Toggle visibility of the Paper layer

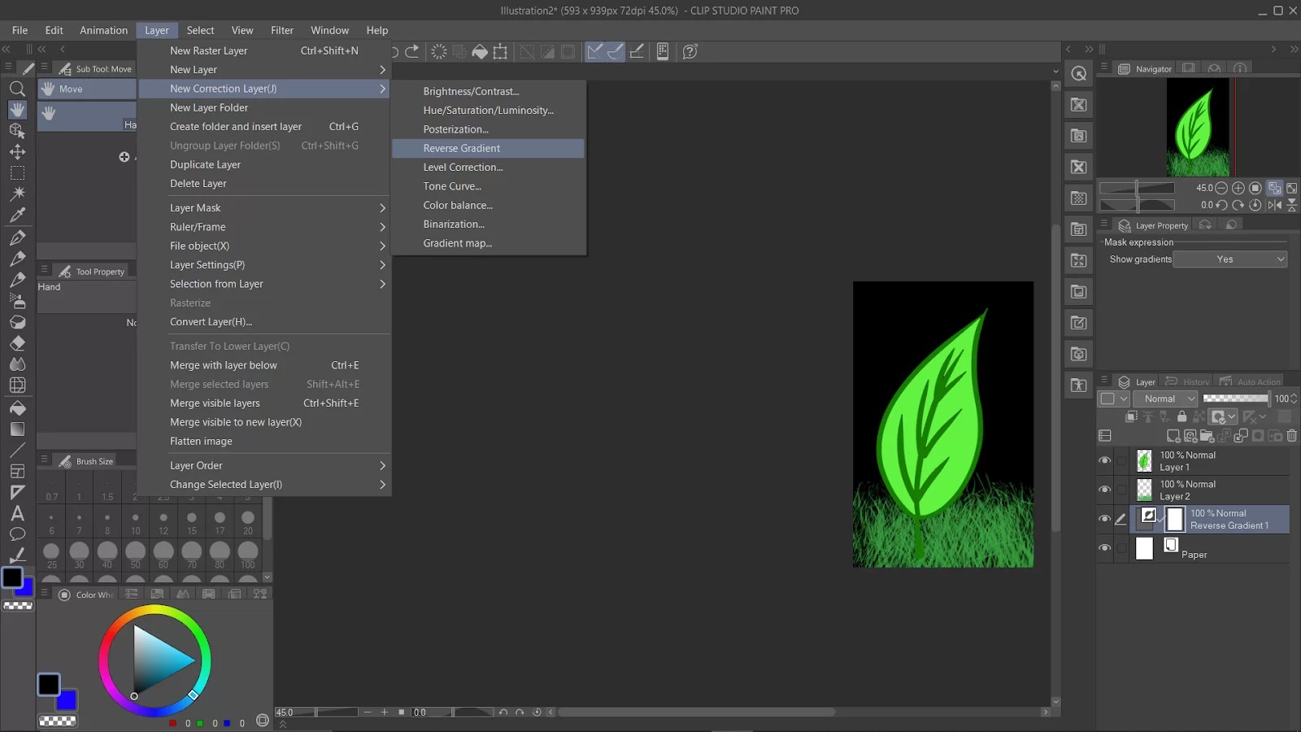pos(1104,548)
